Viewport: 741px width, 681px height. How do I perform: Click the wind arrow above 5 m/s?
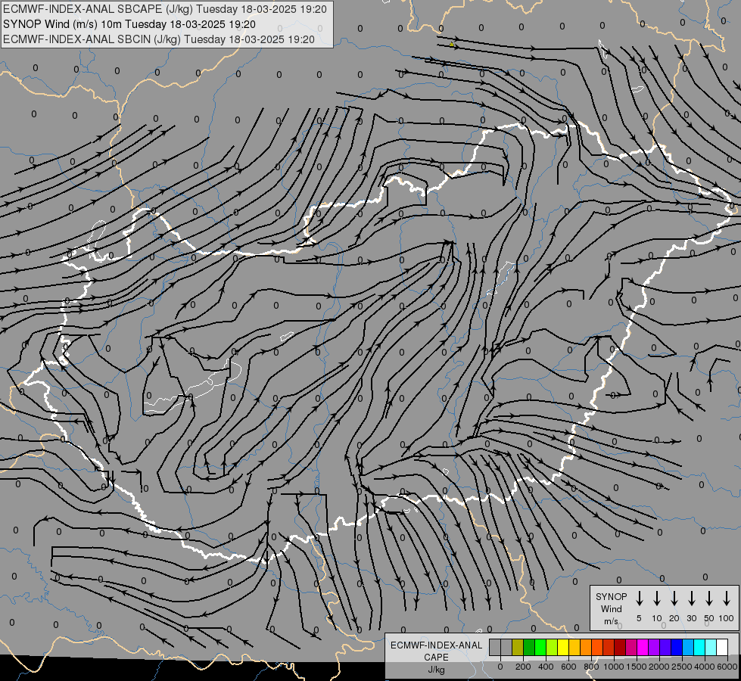click(639, 599)
